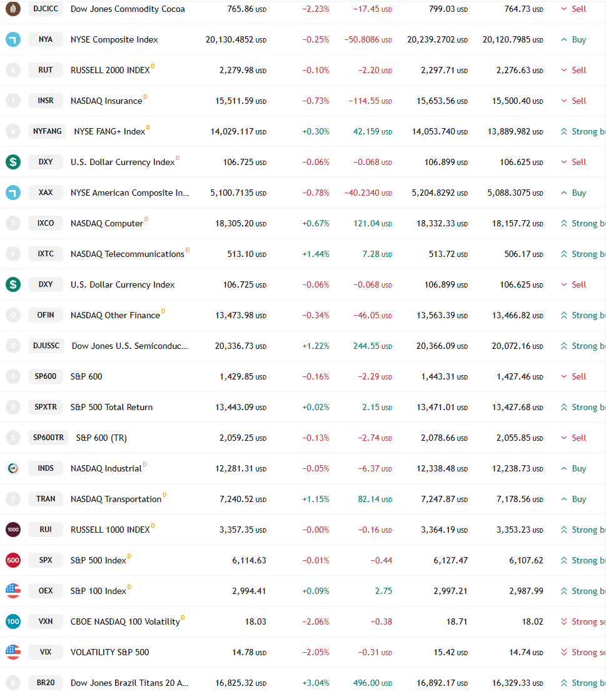
Task: Open the NYSE Composite Index link
Action: 114,39
